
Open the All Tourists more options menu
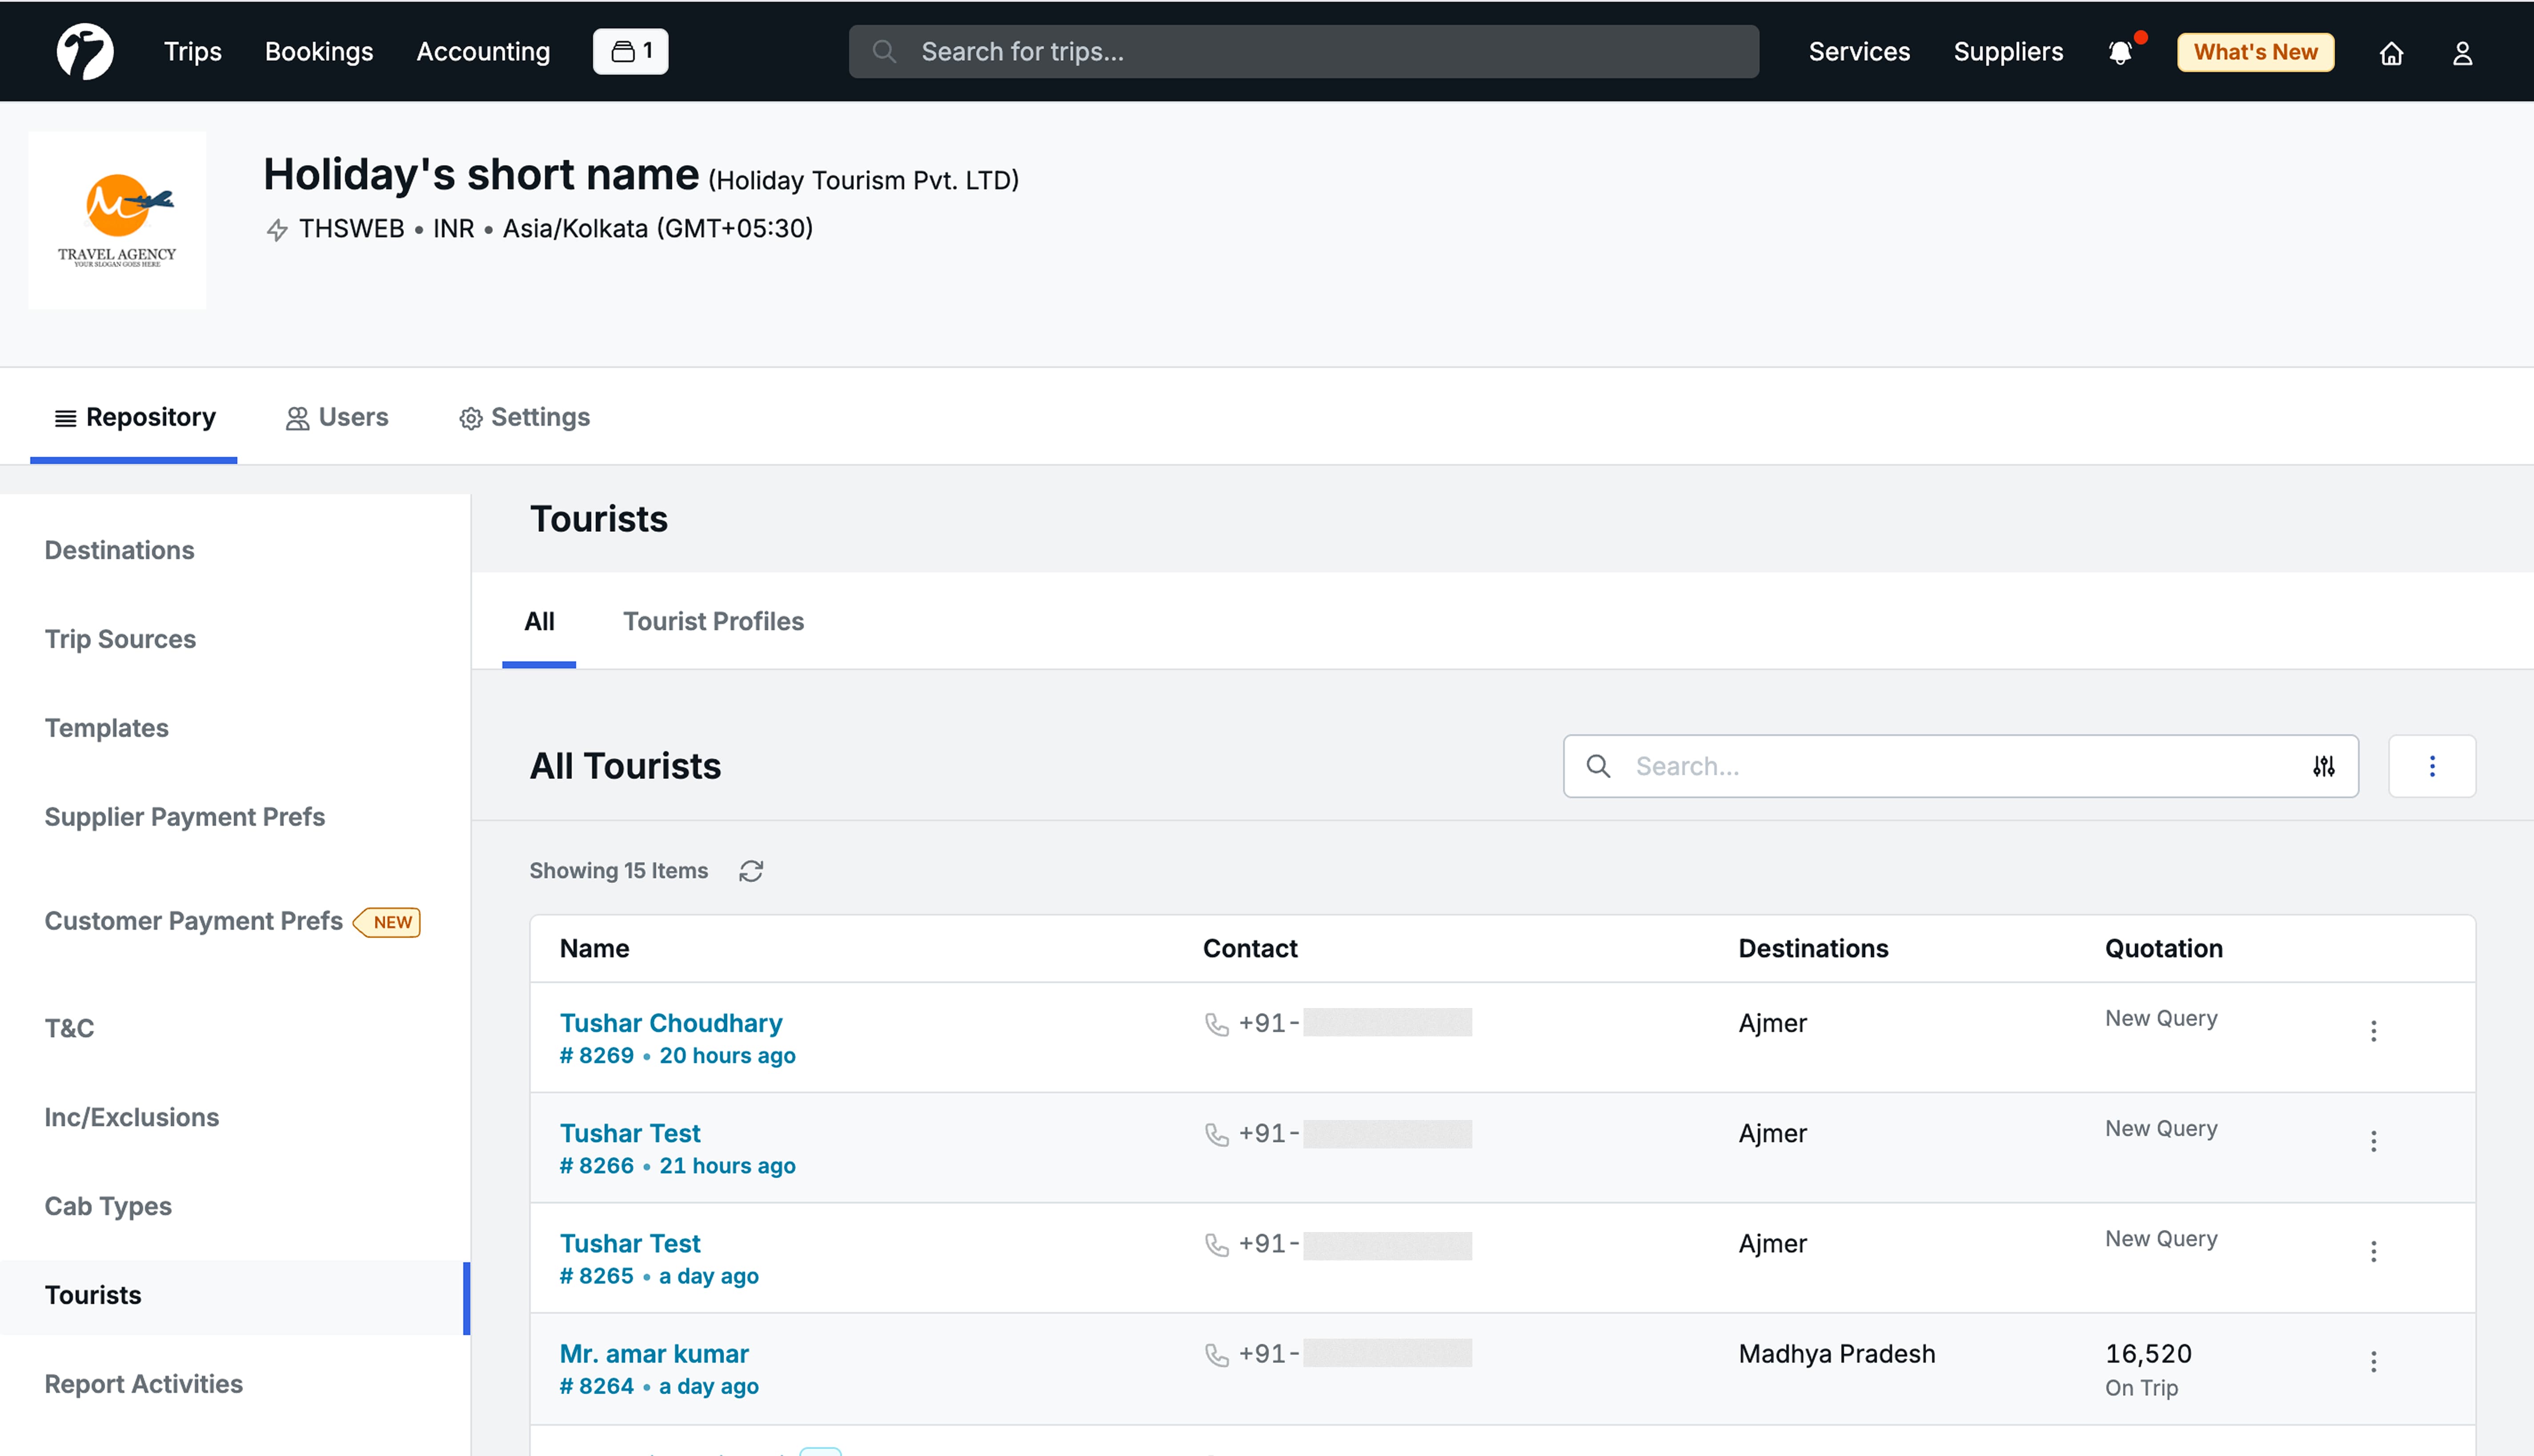point(2432,766)
